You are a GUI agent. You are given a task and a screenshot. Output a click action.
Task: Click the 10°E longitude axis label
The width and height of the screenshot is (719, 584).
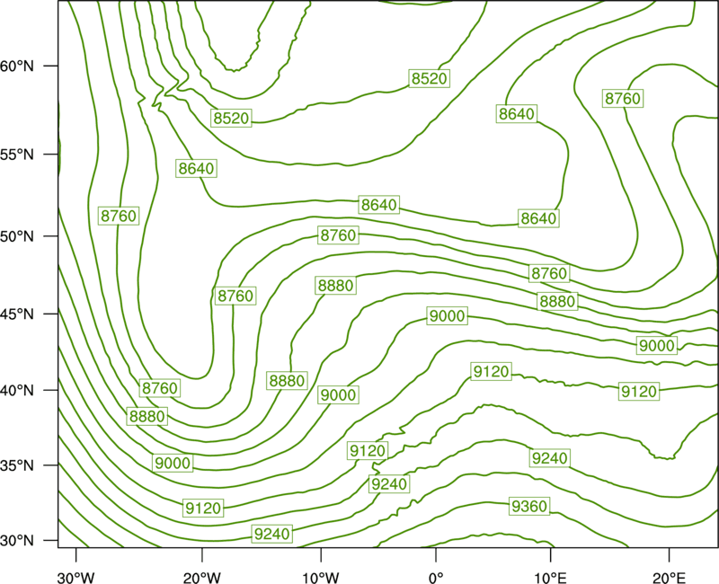[550, 578]
